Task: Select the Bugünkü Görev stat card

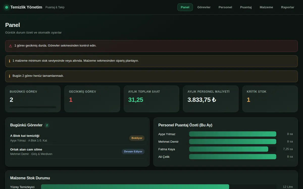Action: coord(33,99)
